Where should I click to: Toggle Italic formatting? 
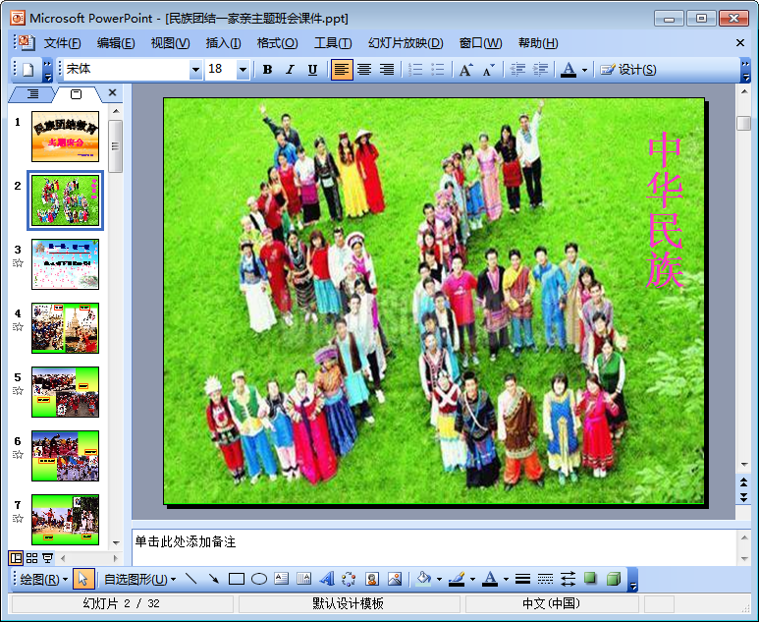[290, 70]
